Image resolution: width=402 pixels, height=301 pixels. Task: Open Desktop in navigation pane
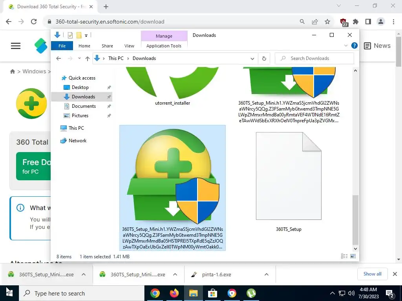click(x=80, y=87)
